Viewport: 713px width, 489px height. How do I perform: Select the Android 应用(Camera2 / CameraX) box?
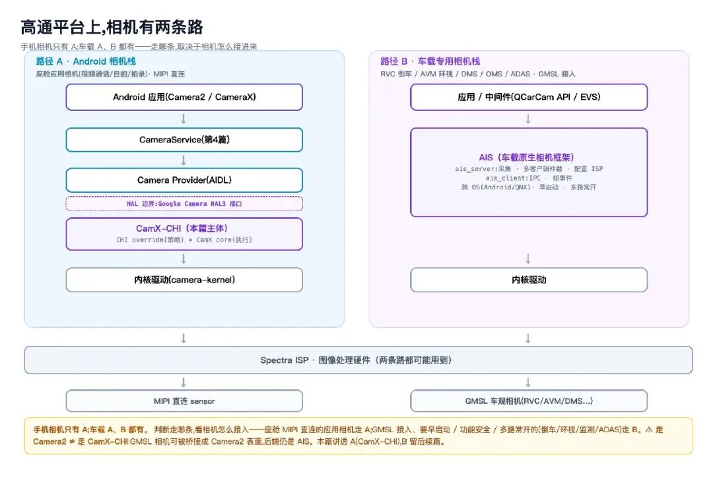(x=184, y=97)
